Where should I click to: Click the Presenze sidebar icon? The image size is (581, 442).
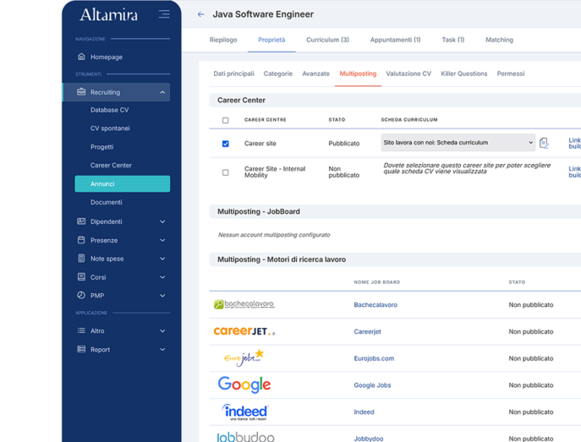81,240
